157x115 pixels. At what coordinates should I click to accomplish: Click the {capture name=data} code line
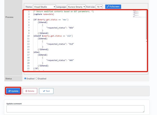pos(43,14)
